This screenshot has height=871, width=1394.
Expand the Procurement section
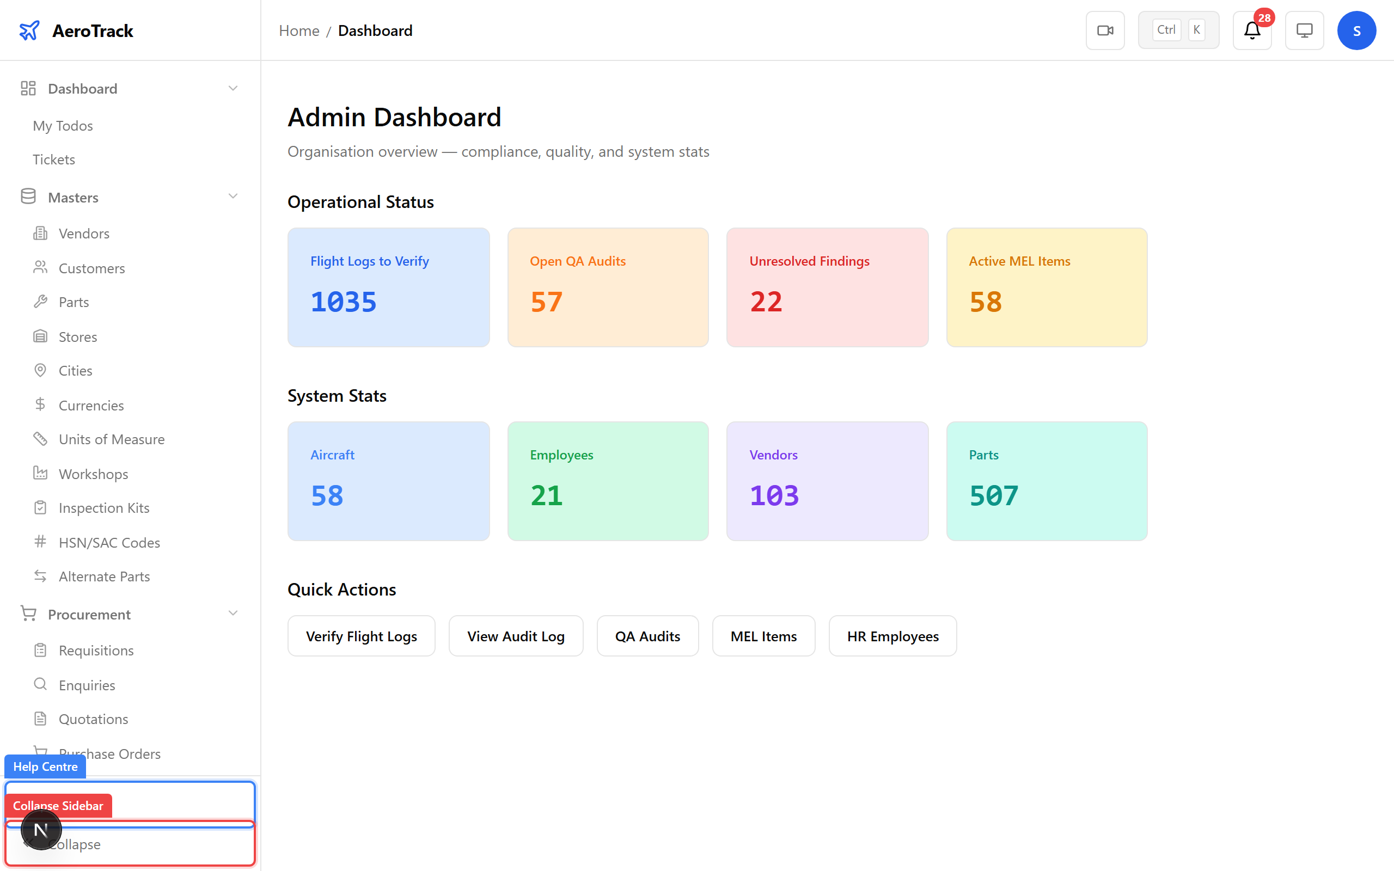pyautogui.click(x=233, y=614)
